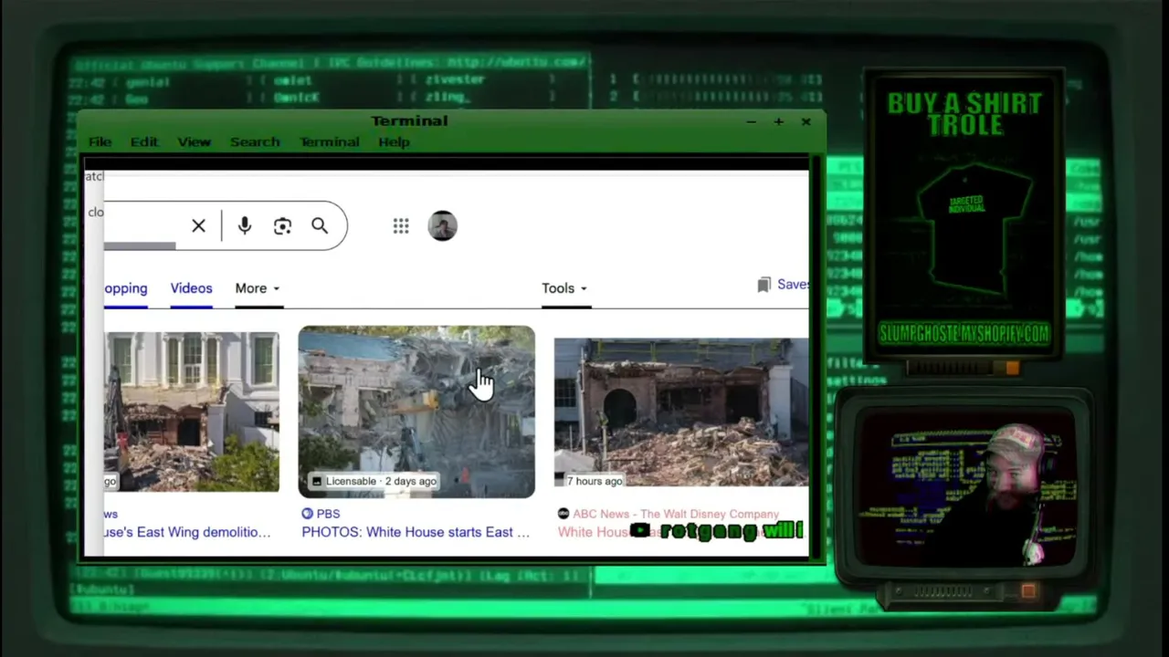1169x657 pixels.
Task: Open the Google account profile avatar
Action: tap(442, 226)
